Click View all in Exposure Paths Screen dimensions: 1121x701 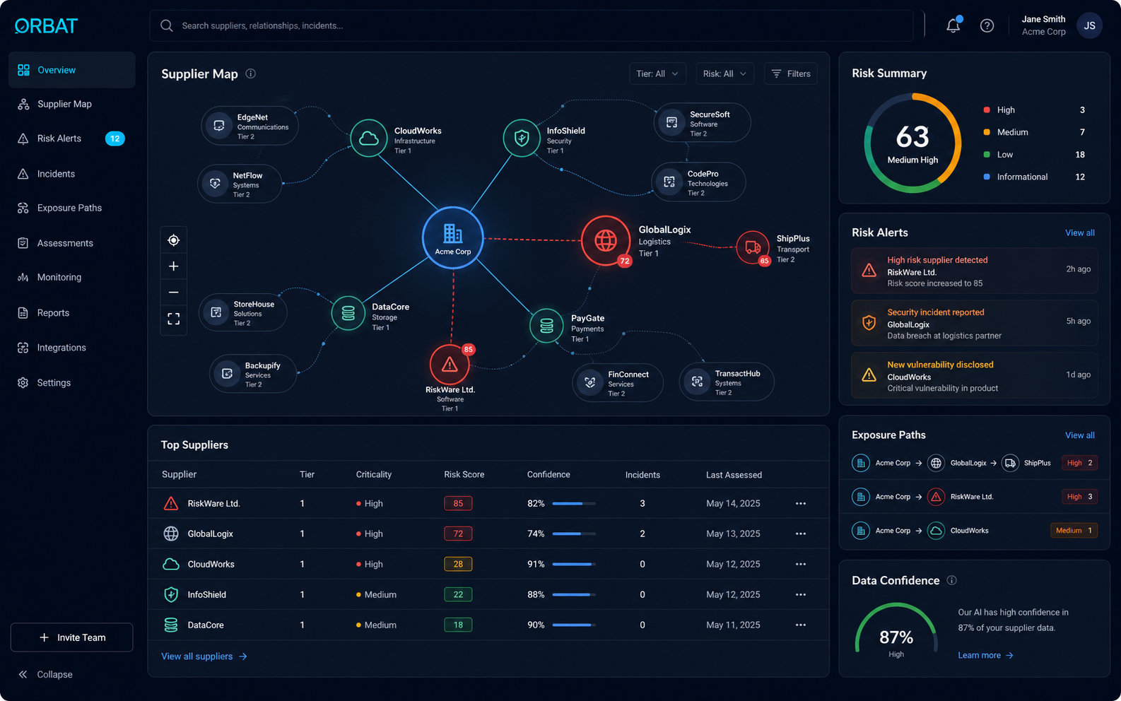pyautogui.click(x=1080, y=435)
